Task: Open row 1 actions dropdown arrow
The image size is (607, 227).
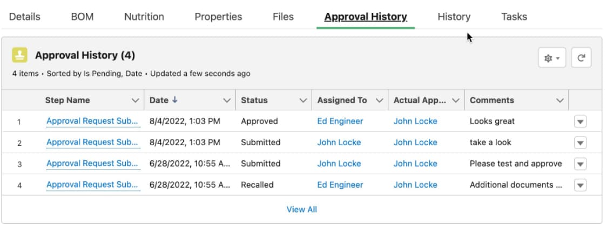Action: pyautogui.click(x=580, y=122)
